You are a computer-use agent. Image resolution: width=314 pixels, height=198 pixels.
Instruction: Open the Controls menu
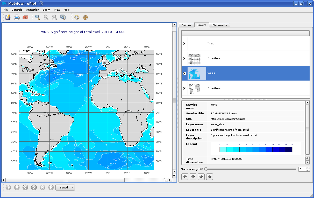(17, 10)
